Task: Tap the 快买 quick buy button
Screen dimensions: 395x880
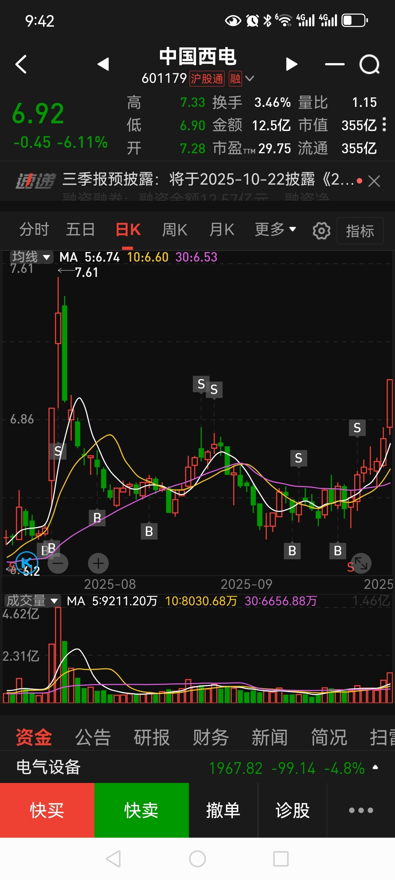Action: (47, 810)
